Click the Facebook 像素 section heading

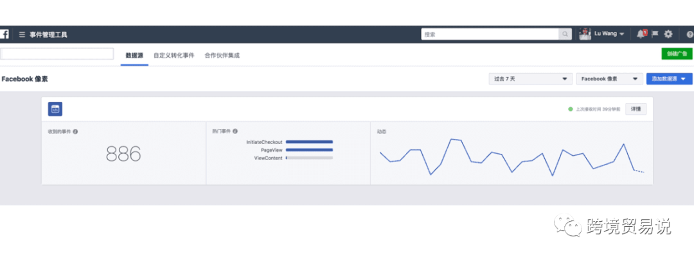click(x=25, y=79)
